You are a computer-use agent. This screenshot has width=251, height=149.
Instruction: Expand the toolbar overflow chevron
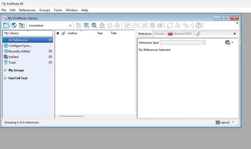click(237, 23)
